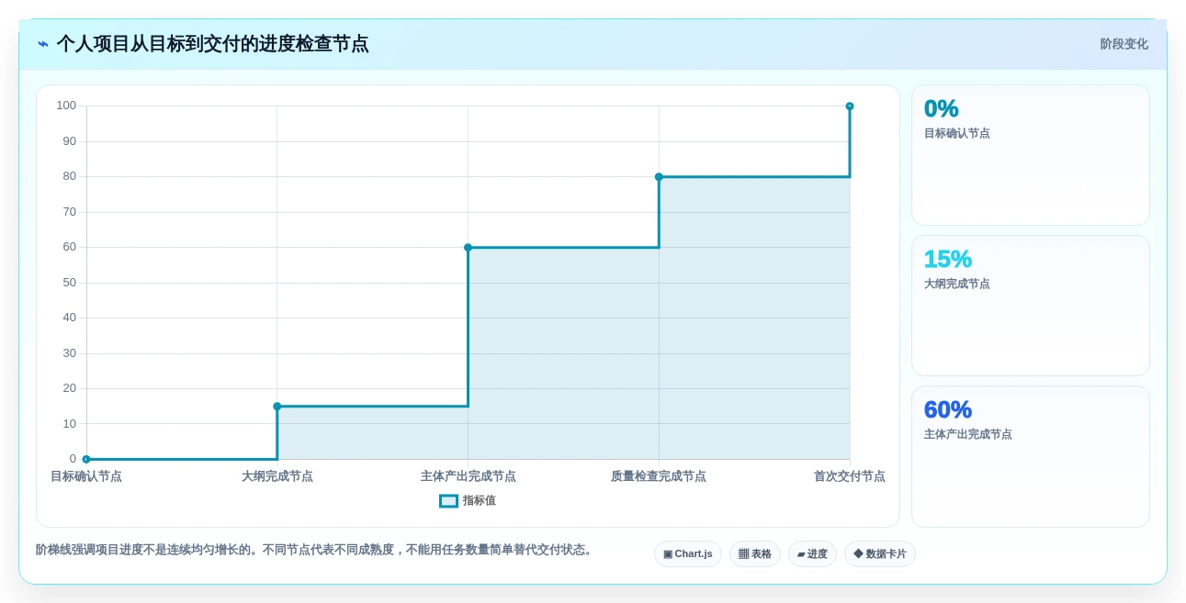Select data point at 目标确认节点
This screenshot has height=603, width=1186.
tap(86, 459)
